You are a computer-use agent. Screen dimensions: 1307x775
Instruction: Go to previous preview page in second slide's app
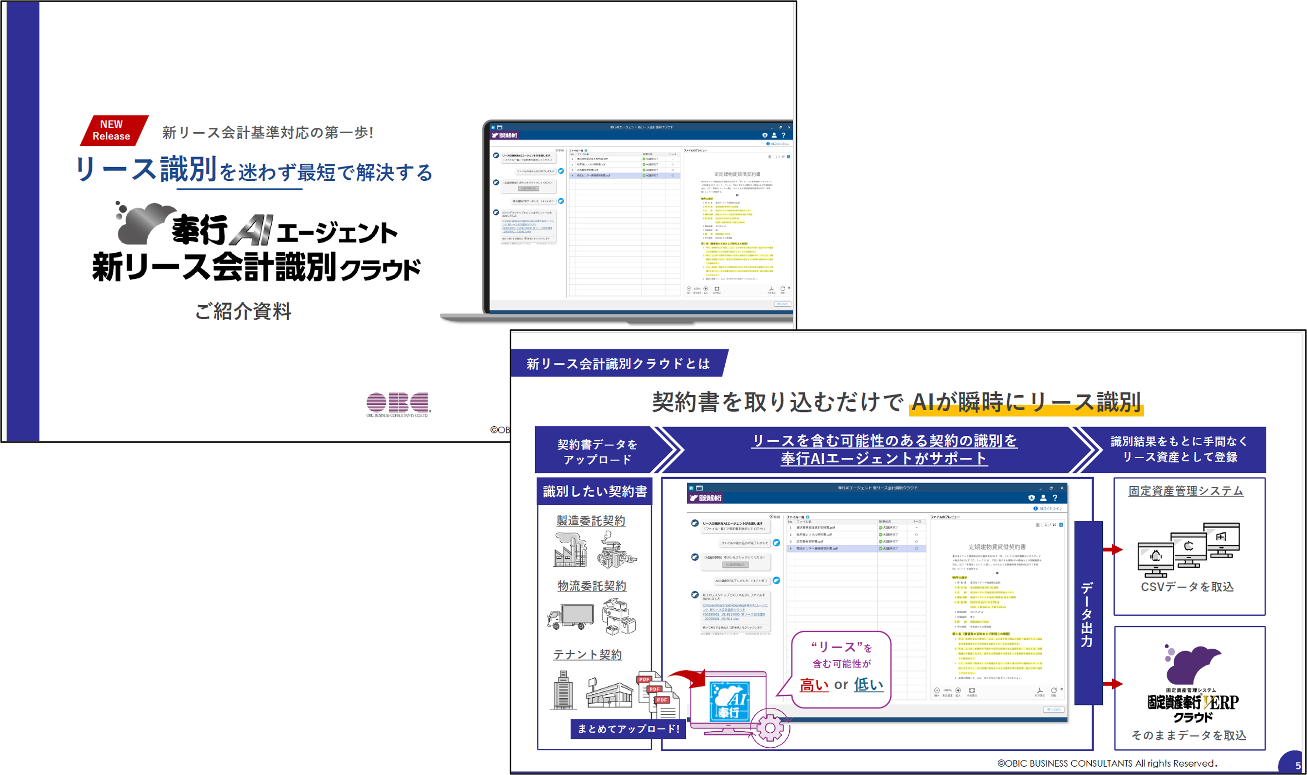tap(1037, 524)
